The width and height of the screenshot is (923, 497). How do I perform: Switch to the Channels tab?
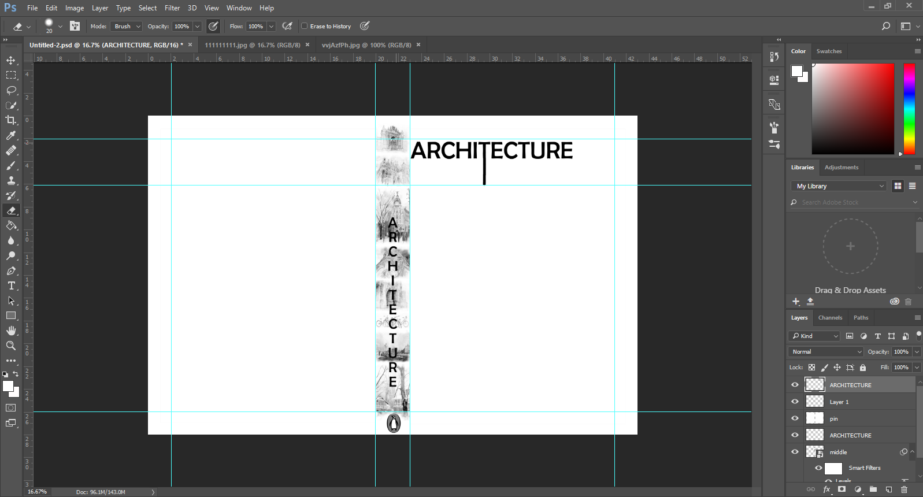pos(830,318)
